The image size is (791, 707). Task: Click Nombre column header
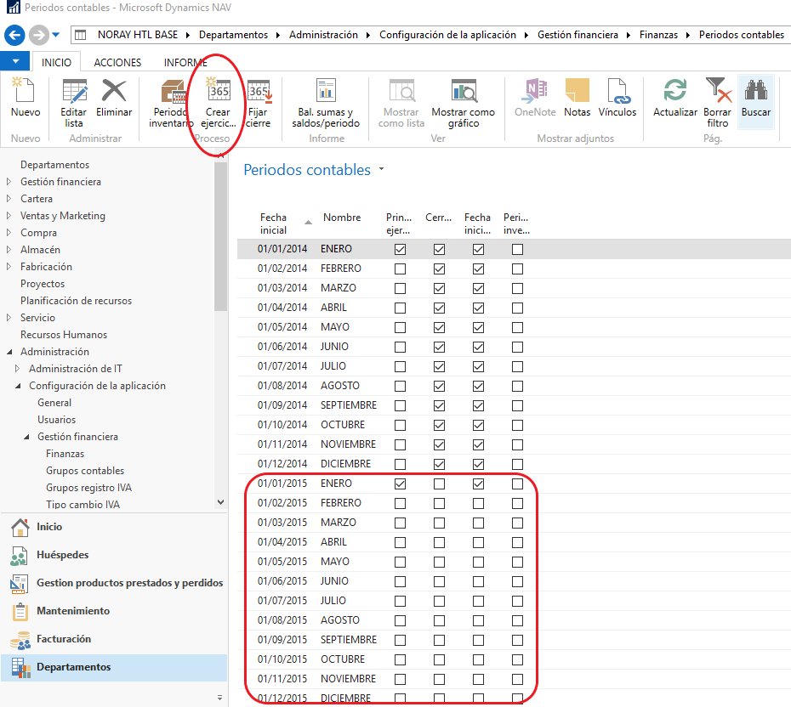coord(342,218)
